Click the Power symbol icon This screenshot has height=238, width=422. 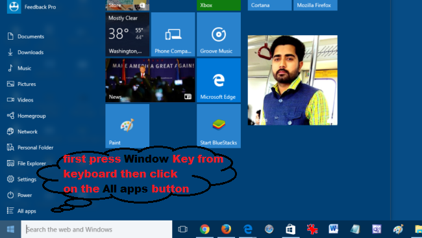point(10,195)
